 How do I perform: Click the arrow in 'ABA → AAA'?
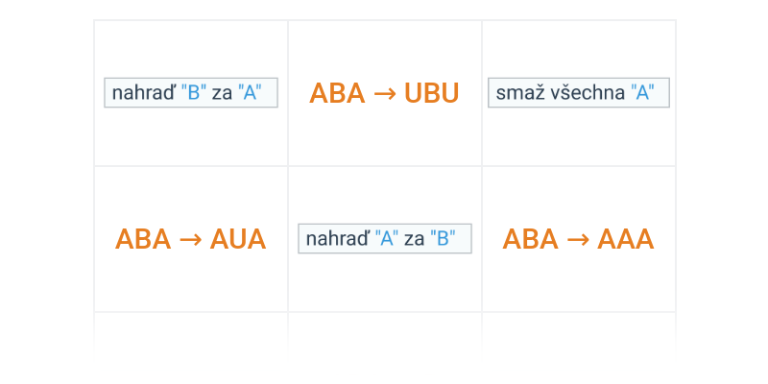click(x=578, y=240)
